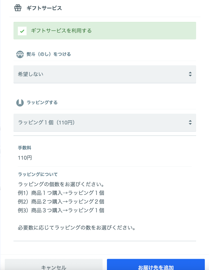Click the wrapping ribbon icon

[x=20, y=102]
